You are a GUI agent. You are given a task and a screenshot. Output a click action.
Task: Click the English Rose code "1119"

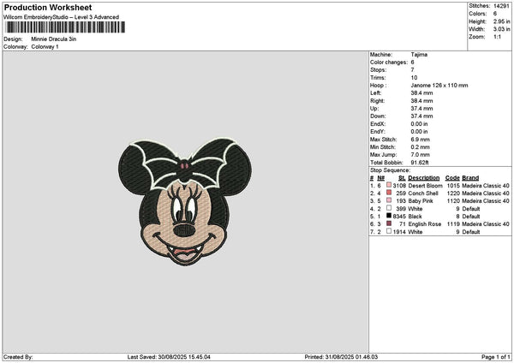tap(453, 224)
